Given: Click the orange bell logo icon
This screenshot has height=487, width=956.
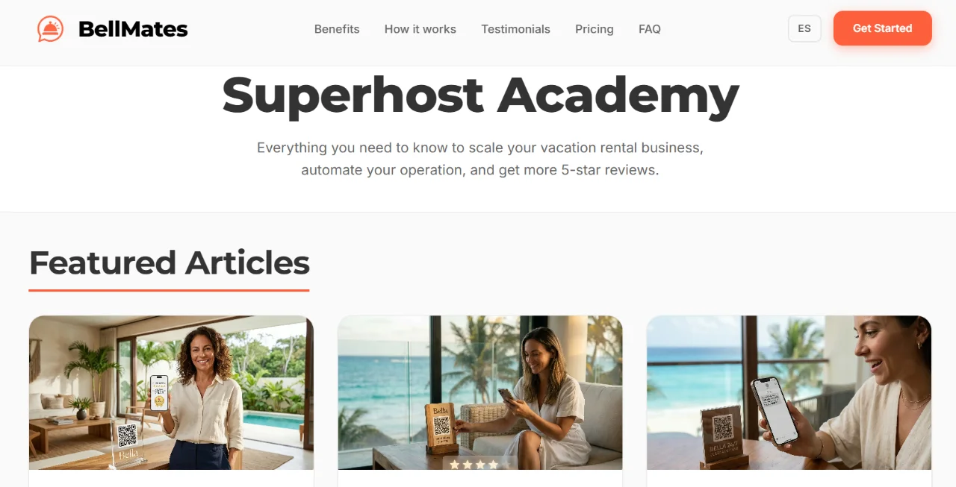Looking at the screenshot, I should pyautogui.click(x=51, y=29).
